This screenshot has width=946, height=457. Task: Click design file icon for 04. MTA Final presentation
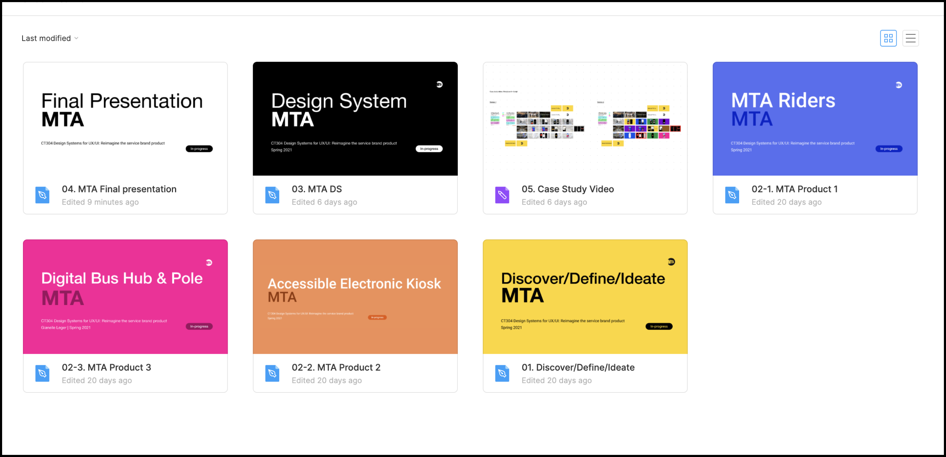pyautogui.click(x=42, y=195)
